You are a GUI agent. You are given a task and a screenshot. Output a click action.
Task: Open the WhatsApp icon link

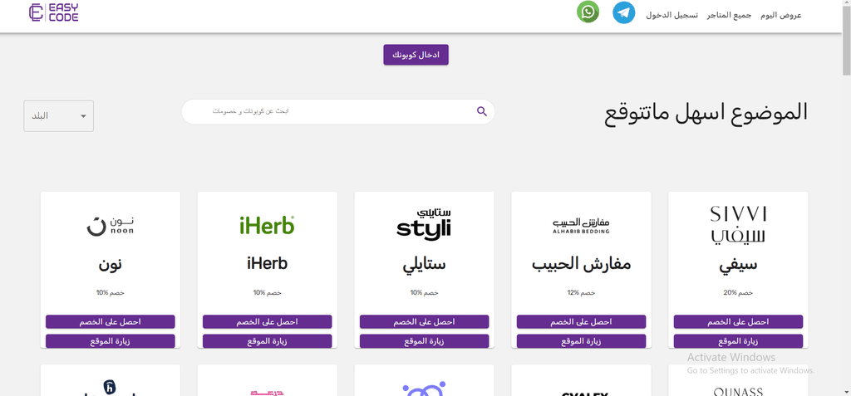(588, 12)
